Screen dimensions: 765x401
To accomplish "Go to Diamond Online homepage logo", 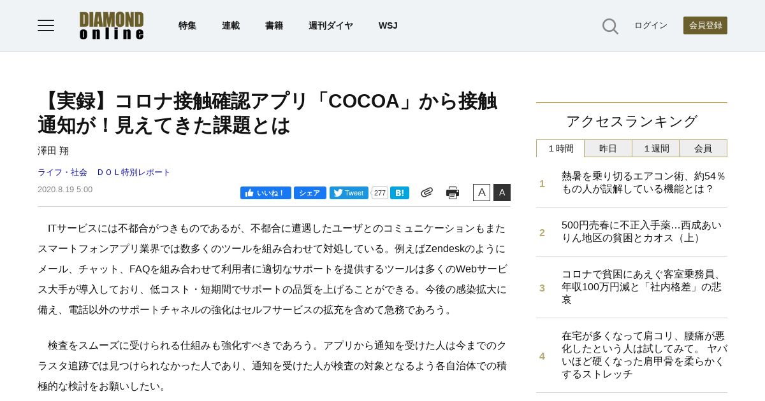I will tap(112, 25).
